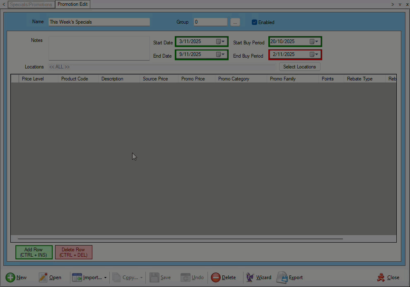Switch to the Specials/Promotions tab
This screenshot has height=287, width=410.
click(x=31, y=4)
